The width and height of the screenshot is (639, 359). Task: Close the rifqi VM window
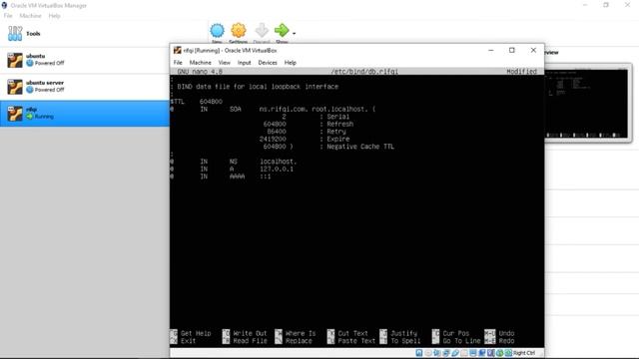tap(533, 50)
